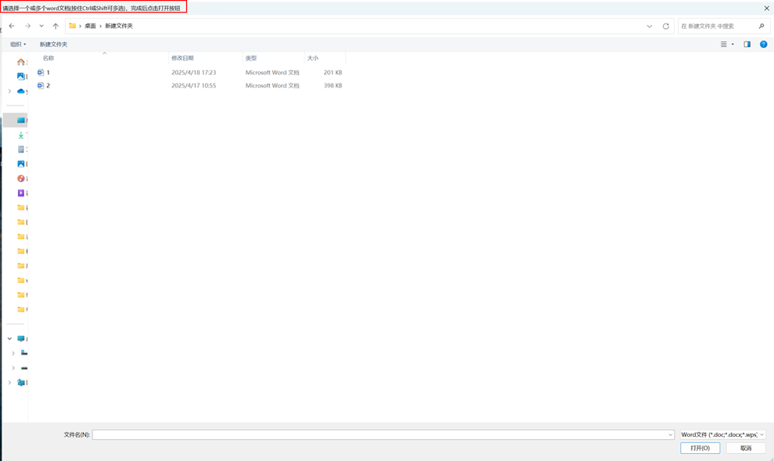
Task: Click the 取消 button
Action: point(746,448)
